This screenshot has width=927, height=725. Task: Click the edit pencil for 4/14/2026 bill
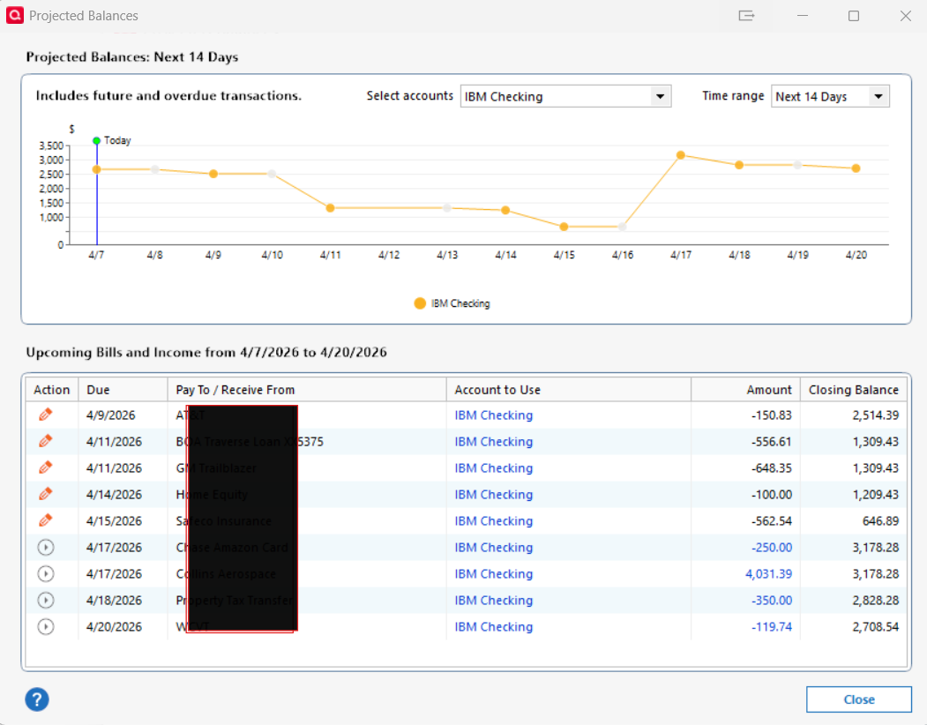(x=46, y=494)
